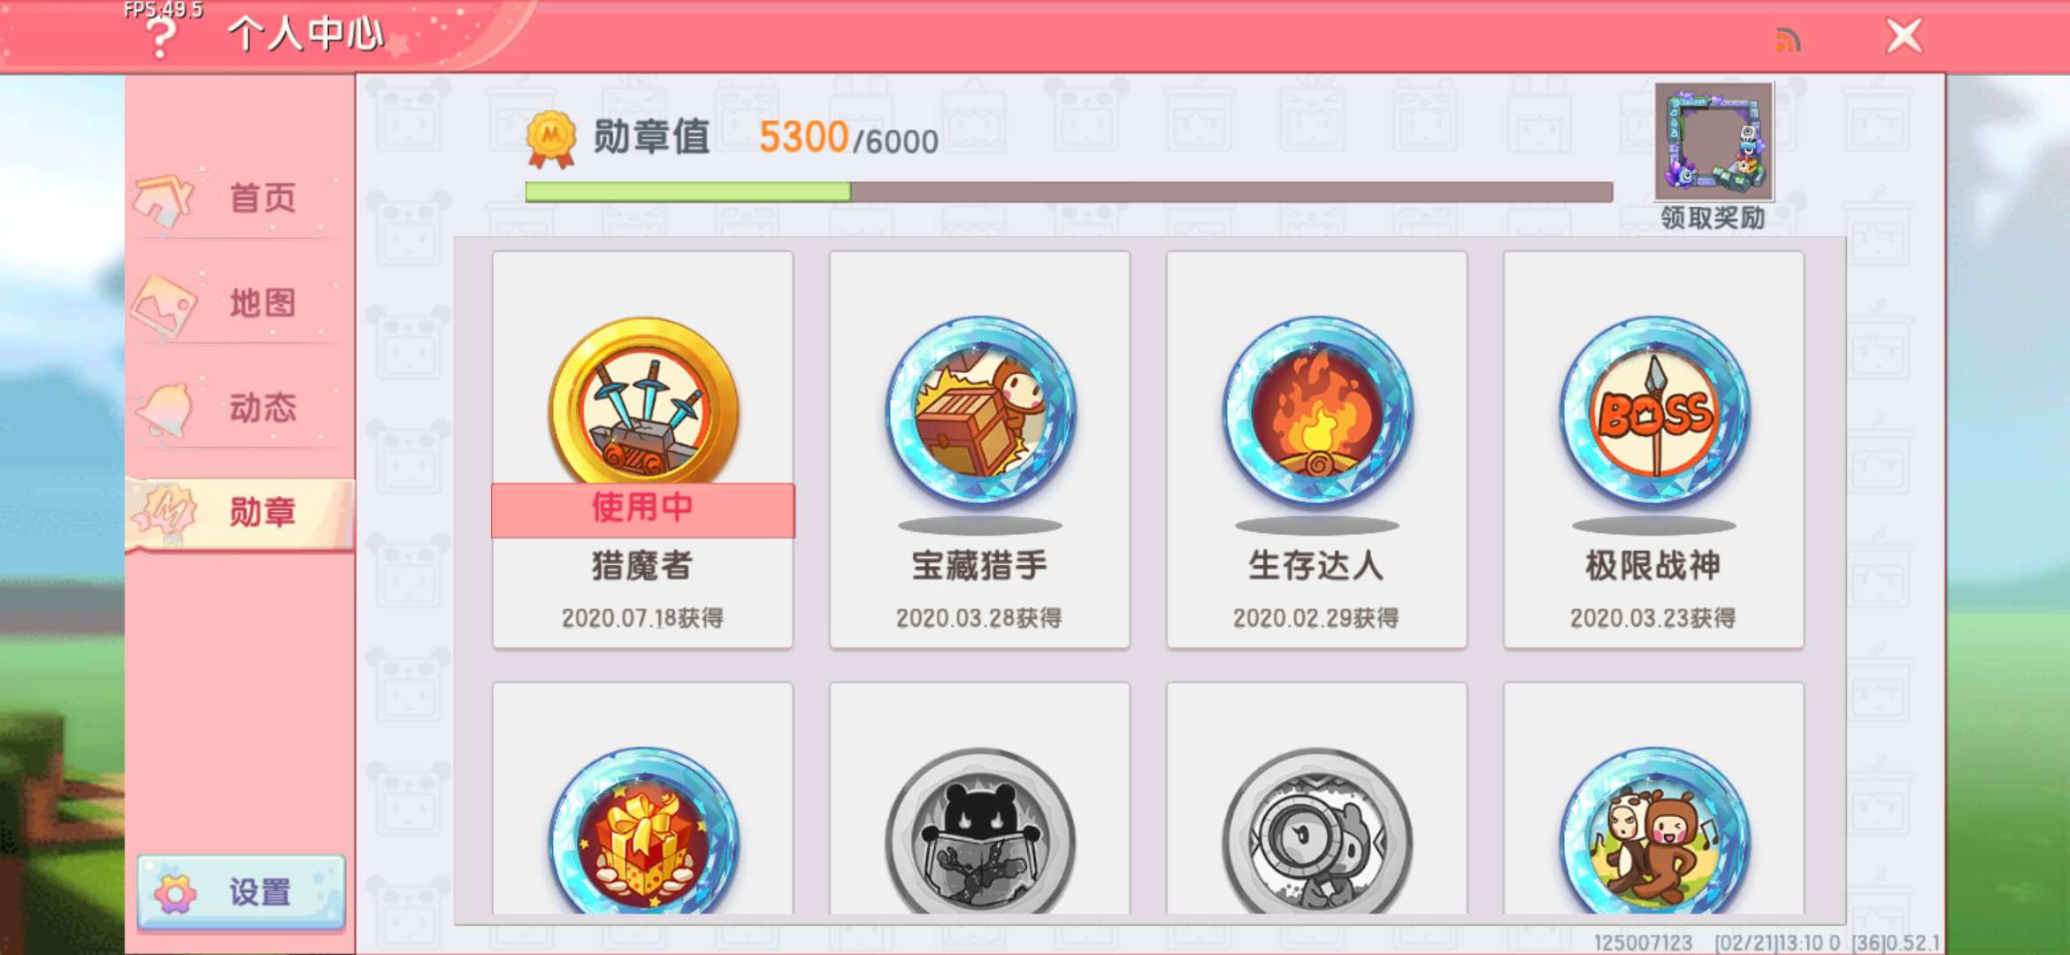Choose the locked grey magnifier medal

pos(1317,831)
